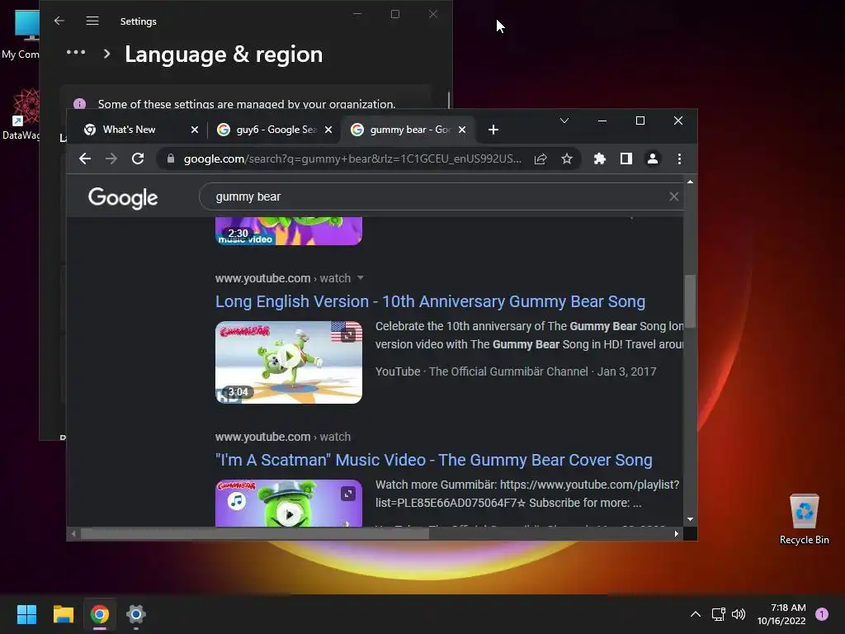Maximize the Chrome window

[x=640, y=121]
